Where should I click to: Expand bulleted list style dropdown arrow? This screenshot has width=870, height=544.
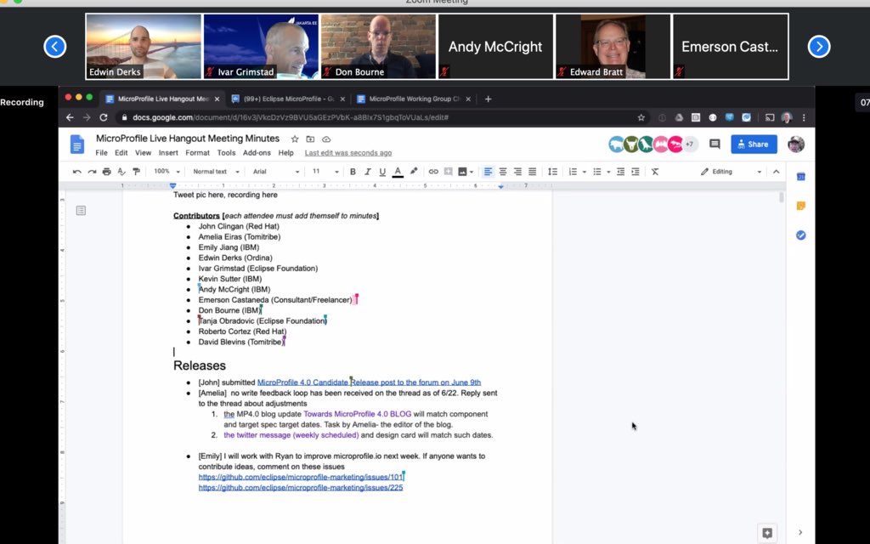(608, 172)
